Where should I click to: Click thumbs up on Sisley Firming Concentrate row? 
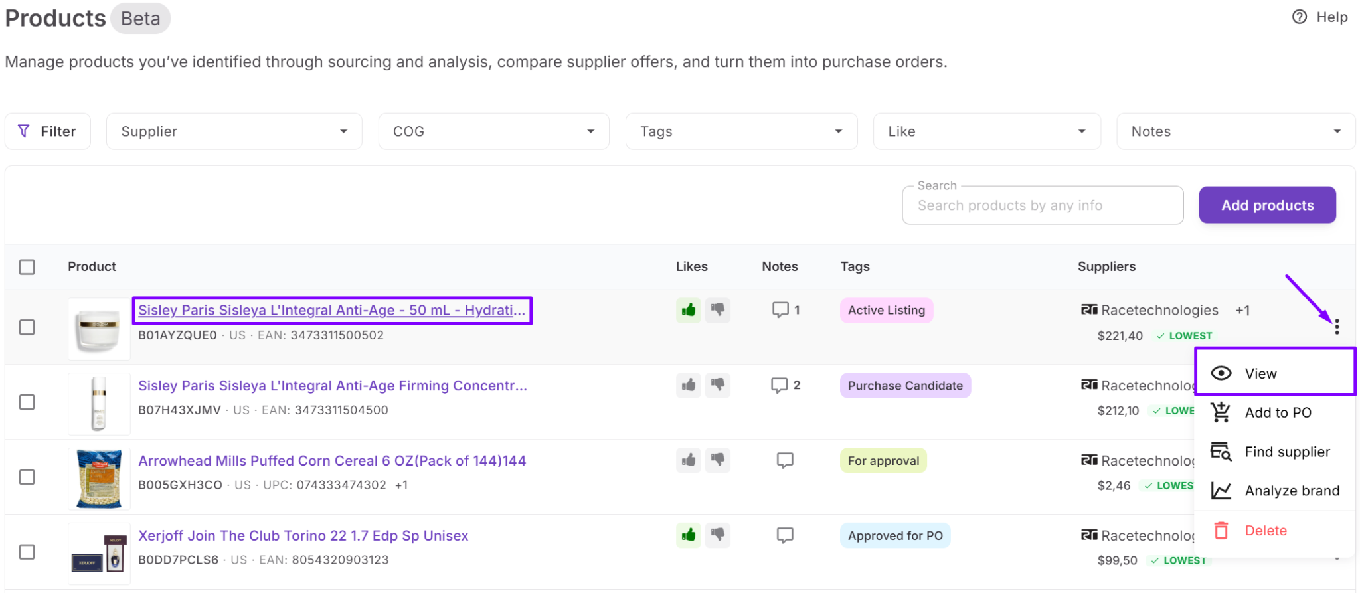tap(689, 385)
